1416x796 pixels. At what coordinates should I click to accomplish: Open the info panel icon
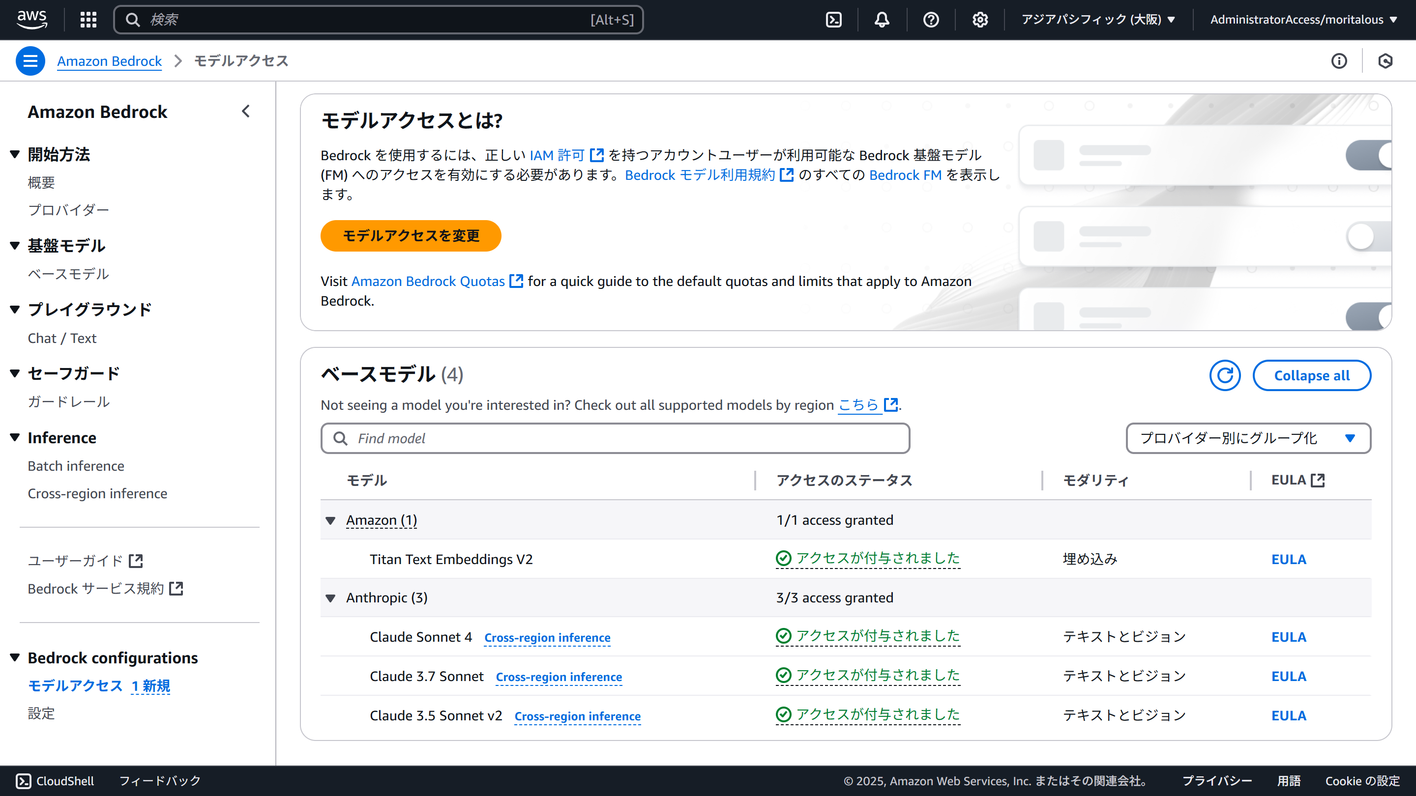(x=1339, y=61)
